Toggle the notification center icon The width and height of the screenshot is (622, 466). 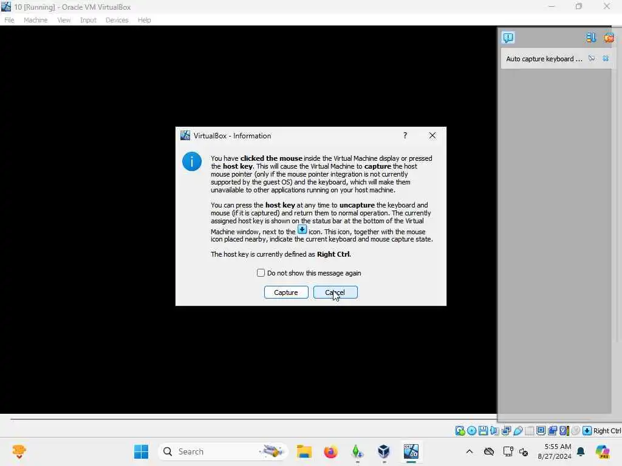508,38
